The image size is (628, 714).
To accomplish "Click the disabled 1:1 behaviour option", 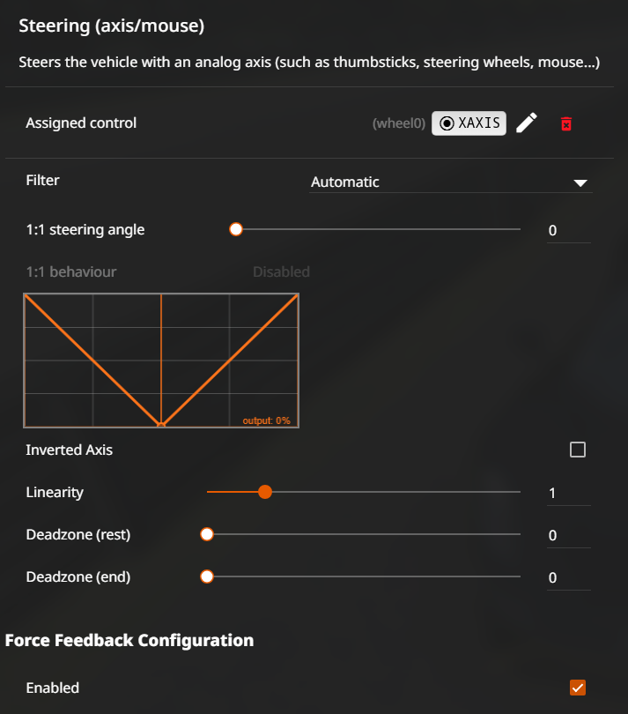I will tap(281, 271).
